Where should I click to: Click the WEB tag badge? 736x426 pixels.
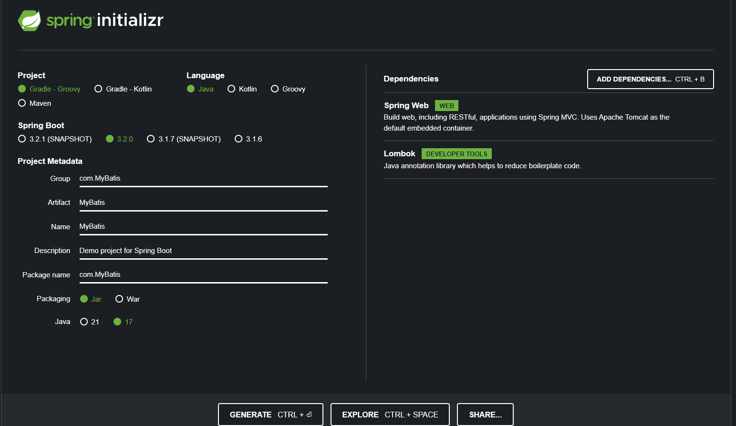tap(446, 106)
